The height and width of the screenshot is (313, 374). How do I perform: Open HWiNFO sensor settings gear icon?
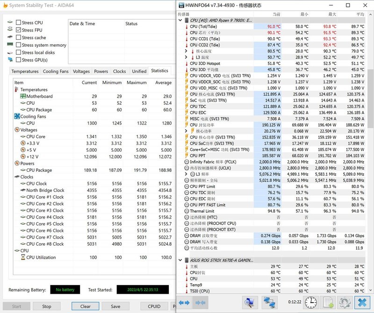tap(345, 302)
